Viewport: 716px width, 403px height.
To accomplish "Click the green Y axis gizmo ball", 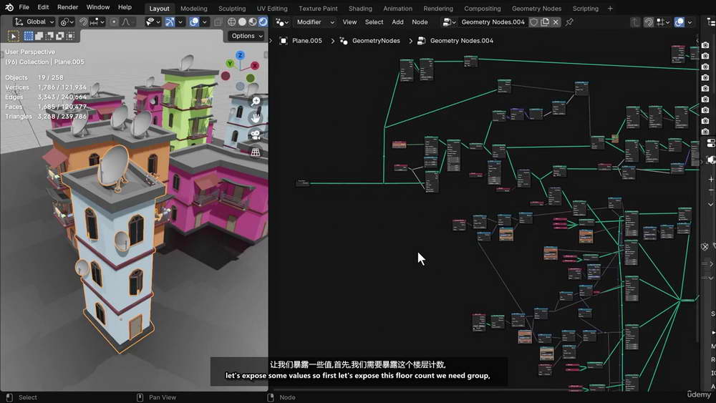I will click(x=230, y=64).
